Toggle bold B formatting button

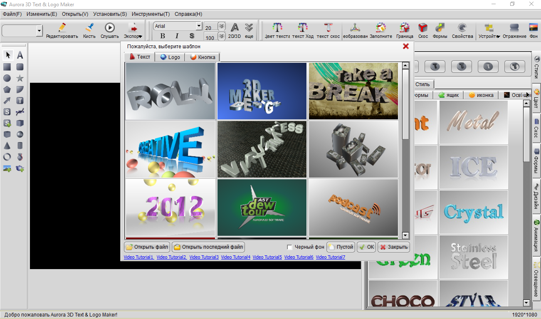pyautogui.click(x=163, y=36)
